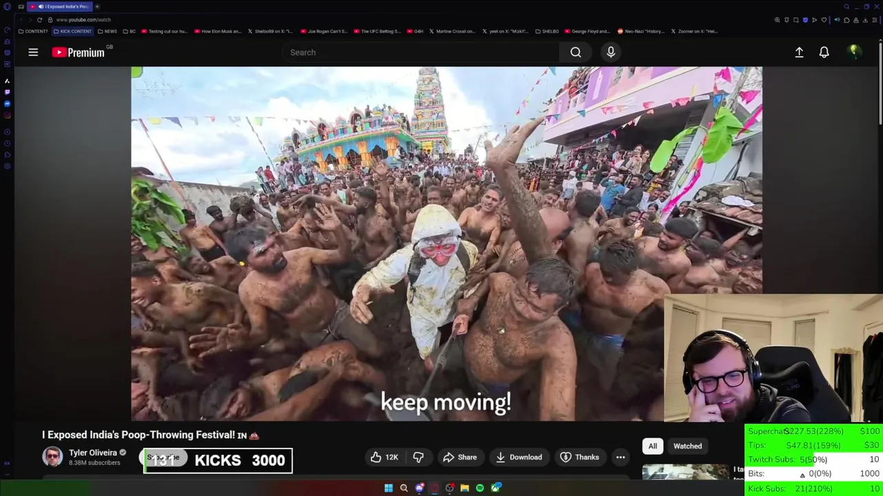Open the notifications bell
883x496 pixels.
tap(824, 52)
